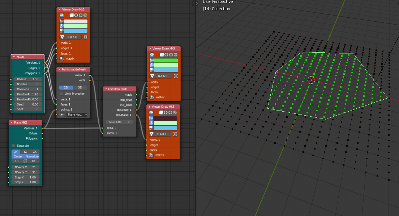The image size is (399, 216).
Task: Switch Points Inside Mesh to 3D mode
Action: coord(80,87)
